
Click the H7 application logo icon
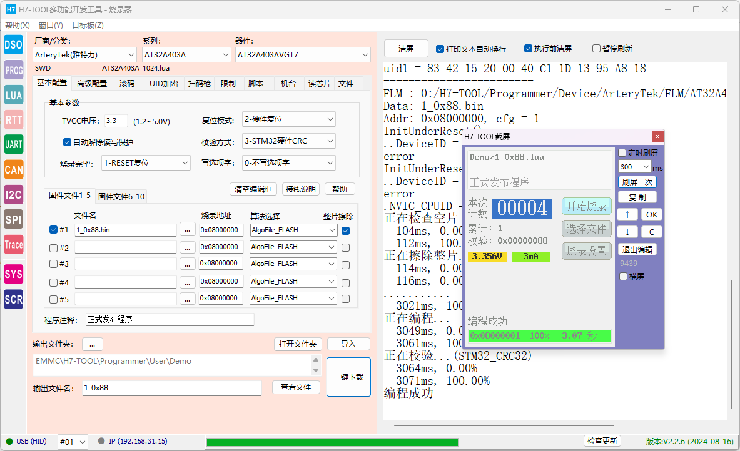click(11, 9)
